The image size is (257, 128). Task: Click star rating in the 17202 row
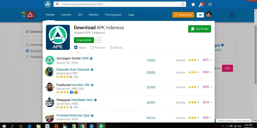coord(194,60)
